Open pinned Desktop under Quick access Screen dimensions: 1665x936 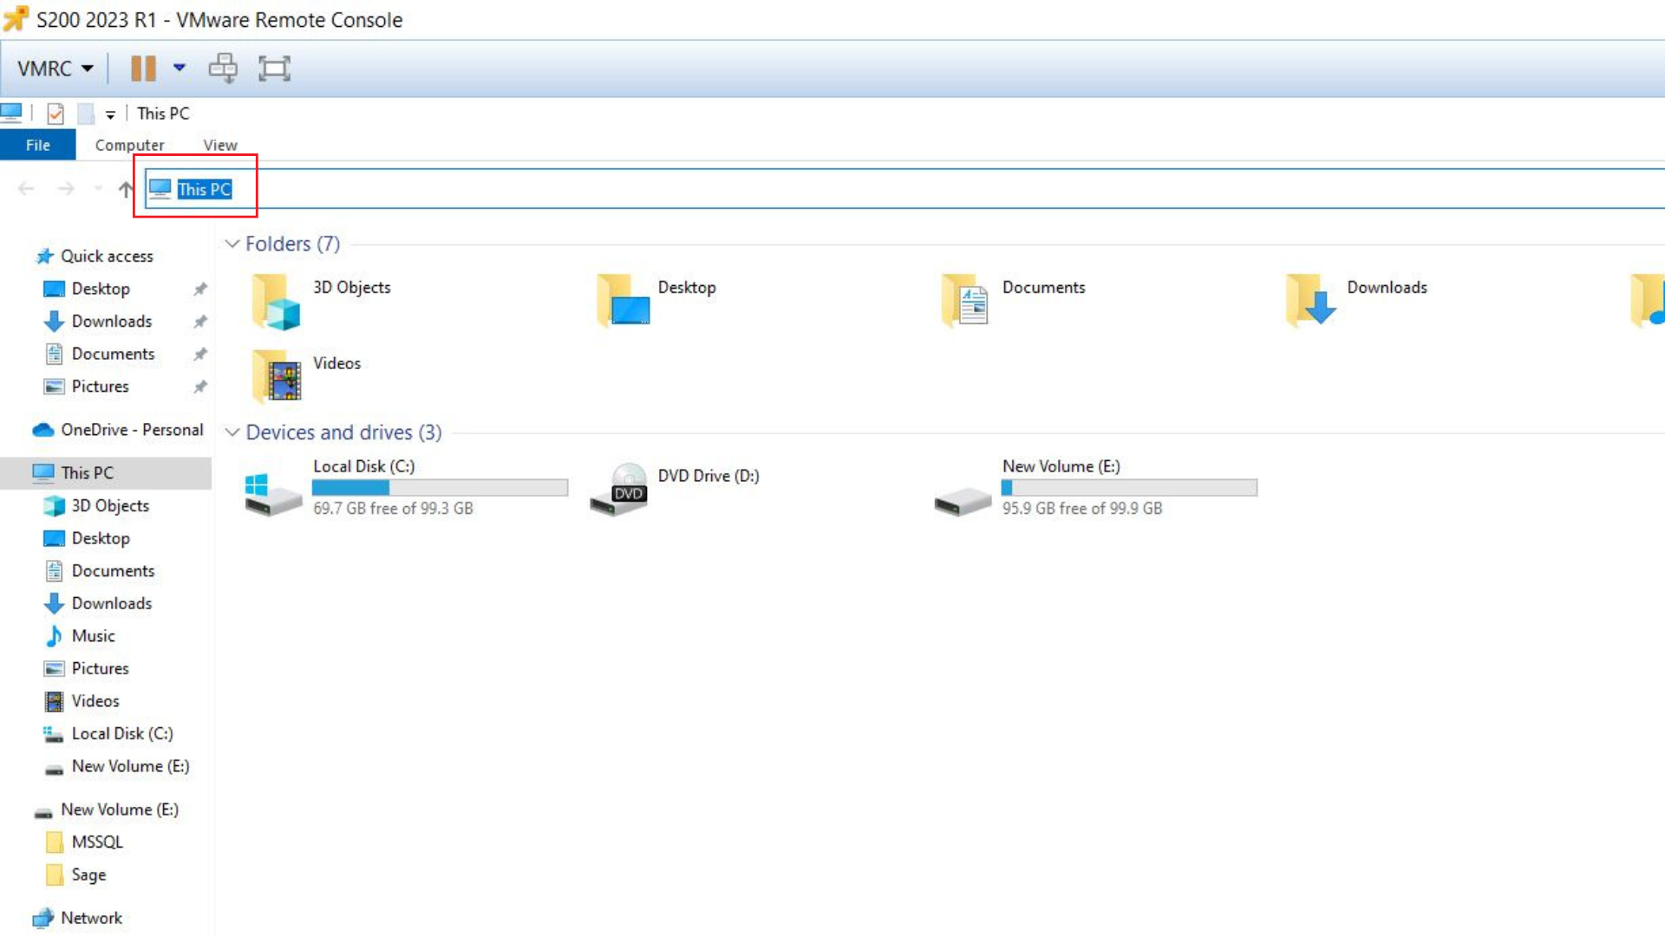101,289
